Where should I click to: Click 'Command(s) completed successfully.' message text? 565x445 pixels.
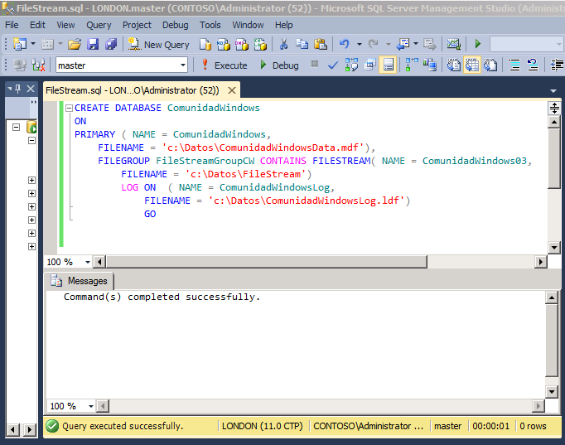coord(162,297)
